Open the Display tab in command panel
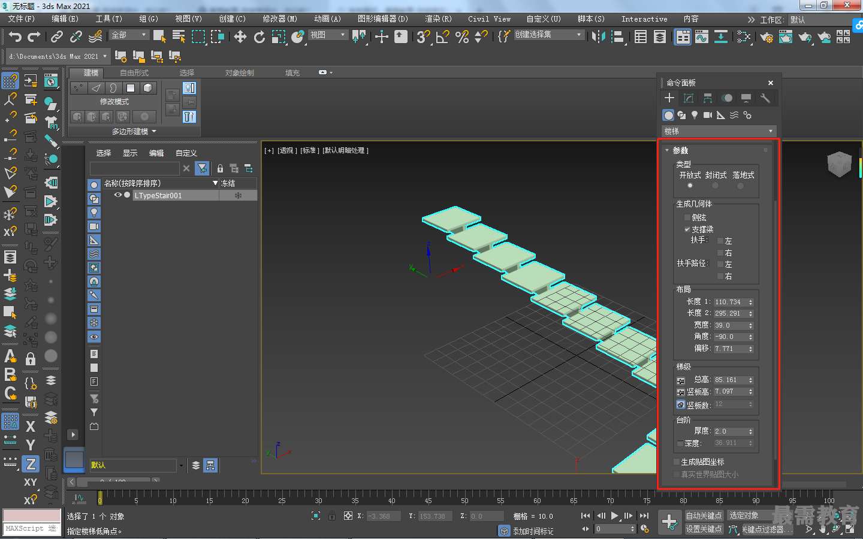Image resolution: width=863 pixels, height=539 pixels. tap(746, 98)
